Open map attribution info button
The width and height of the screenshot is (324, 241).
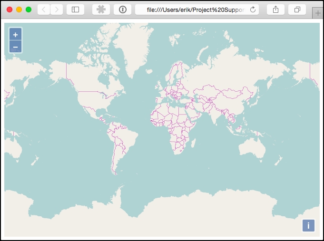[x=308, y=225]
